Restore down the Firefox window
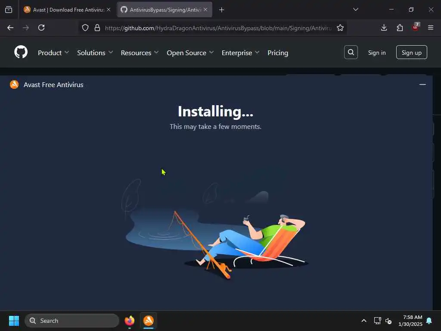This screenshot has height=331, width=441. click(411, 9)
